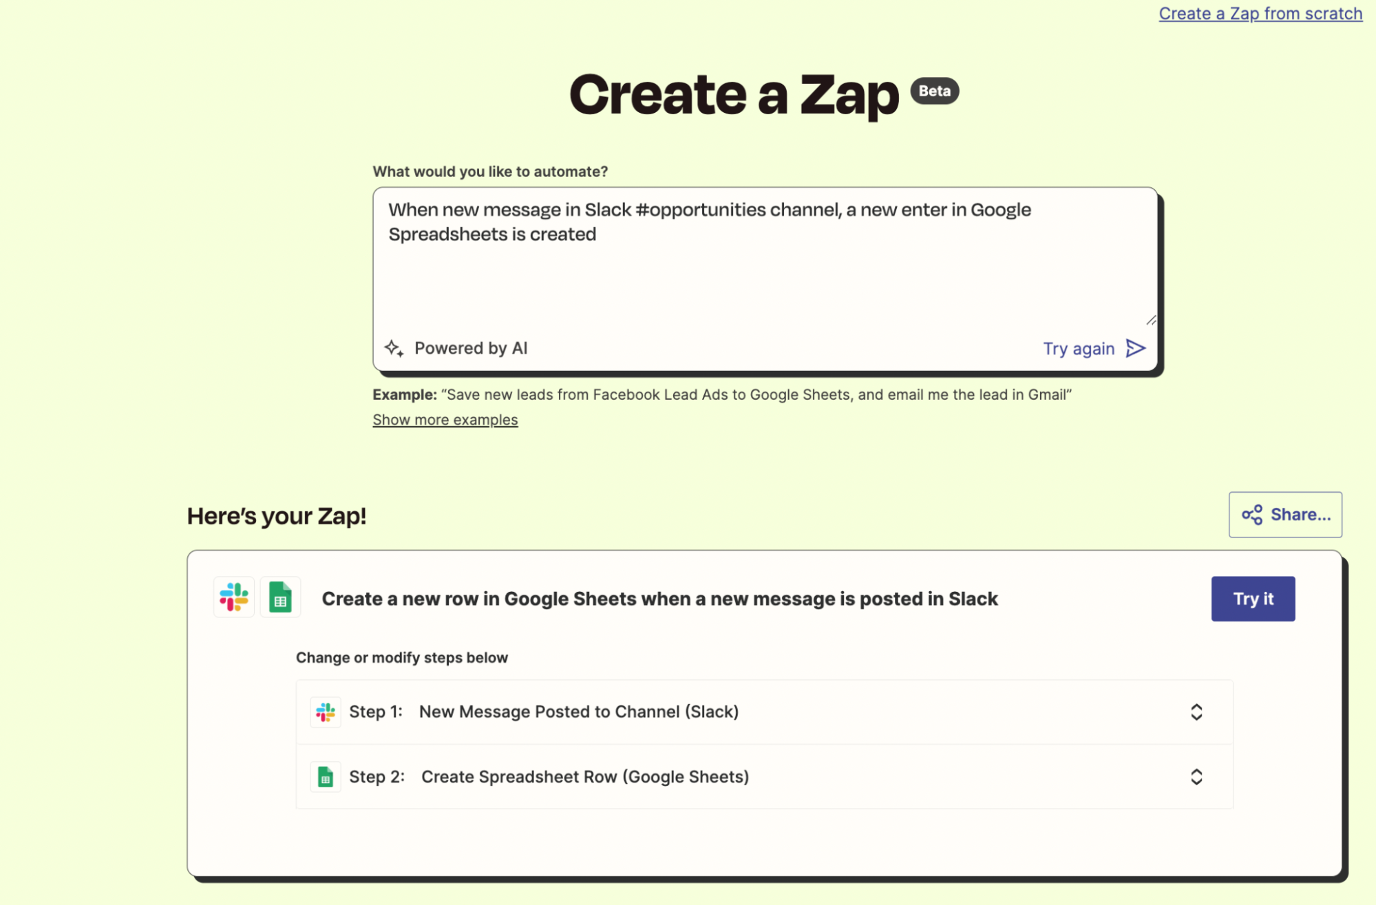Expand Step 1 modification options with its chevron
Screen dimensions: 1376x905
coord(1198,712)
